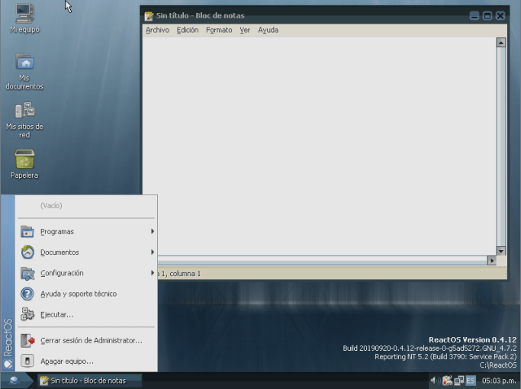Select the Papelera recycle bin icon

[24, 164]
